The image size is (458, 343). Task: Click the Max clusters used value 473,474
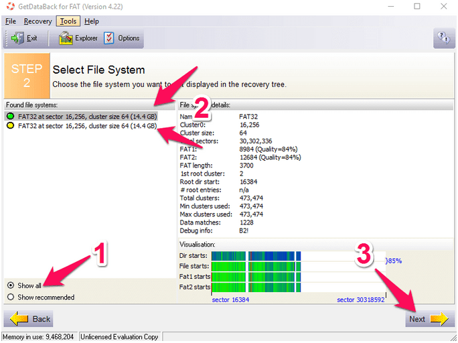[251, 214]
